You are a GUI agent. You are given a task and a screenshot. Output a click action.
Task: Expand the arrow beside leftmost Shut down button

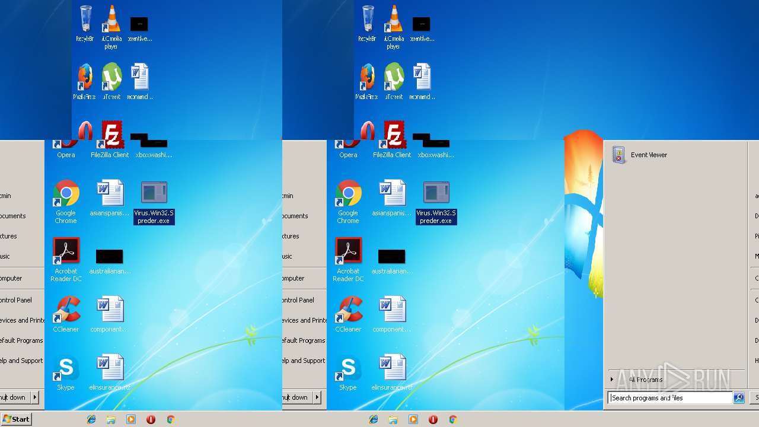pos(34,397)
